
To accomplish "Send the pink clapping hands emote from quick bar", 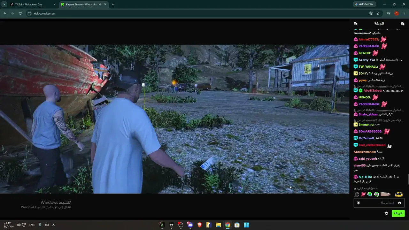I will 363,194.
